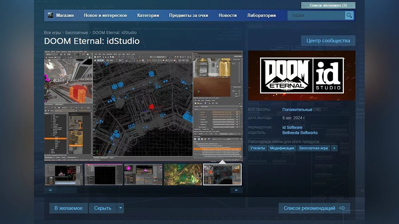Screen dimensions: 399x224
Task: Click the magnifier search icon
Action: click(x=349, y=16)
